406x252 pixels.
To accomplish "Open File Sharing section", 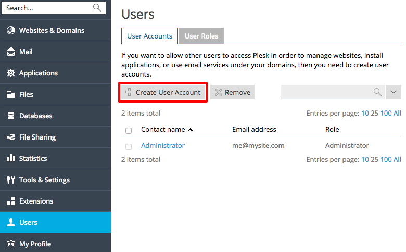I will 55,137.
